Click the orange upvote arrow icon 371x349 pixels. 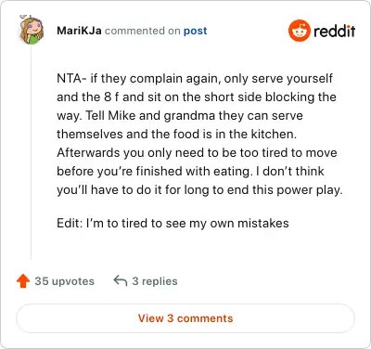[x=23, y=281]
